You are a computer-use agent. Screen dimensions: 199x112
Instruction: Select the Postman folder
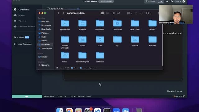point(152,39)
